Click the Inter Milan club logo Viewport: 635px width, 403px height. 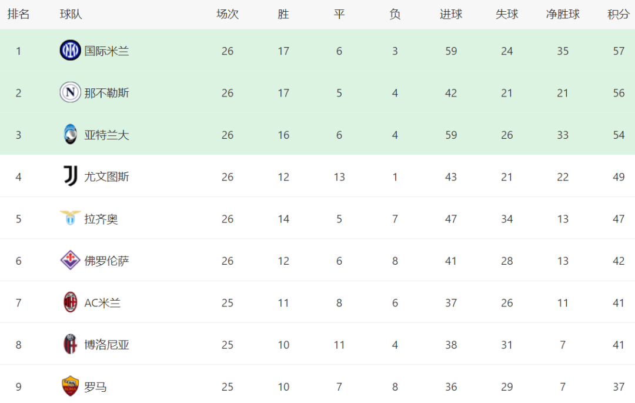pyautogui.click(x=70, y=50)
